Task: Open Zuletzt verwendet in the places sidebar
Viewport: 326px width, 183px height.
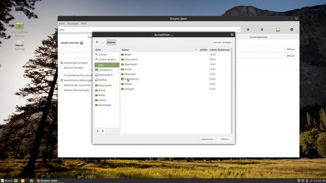Action: (107, 59)
